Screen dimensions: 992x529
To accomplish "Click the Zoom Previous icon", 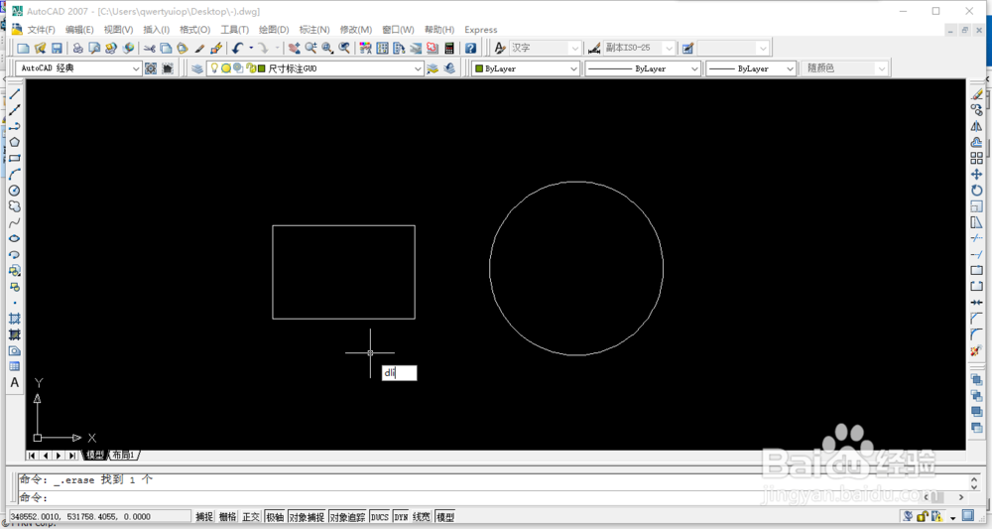I will [x=344, y=48].
